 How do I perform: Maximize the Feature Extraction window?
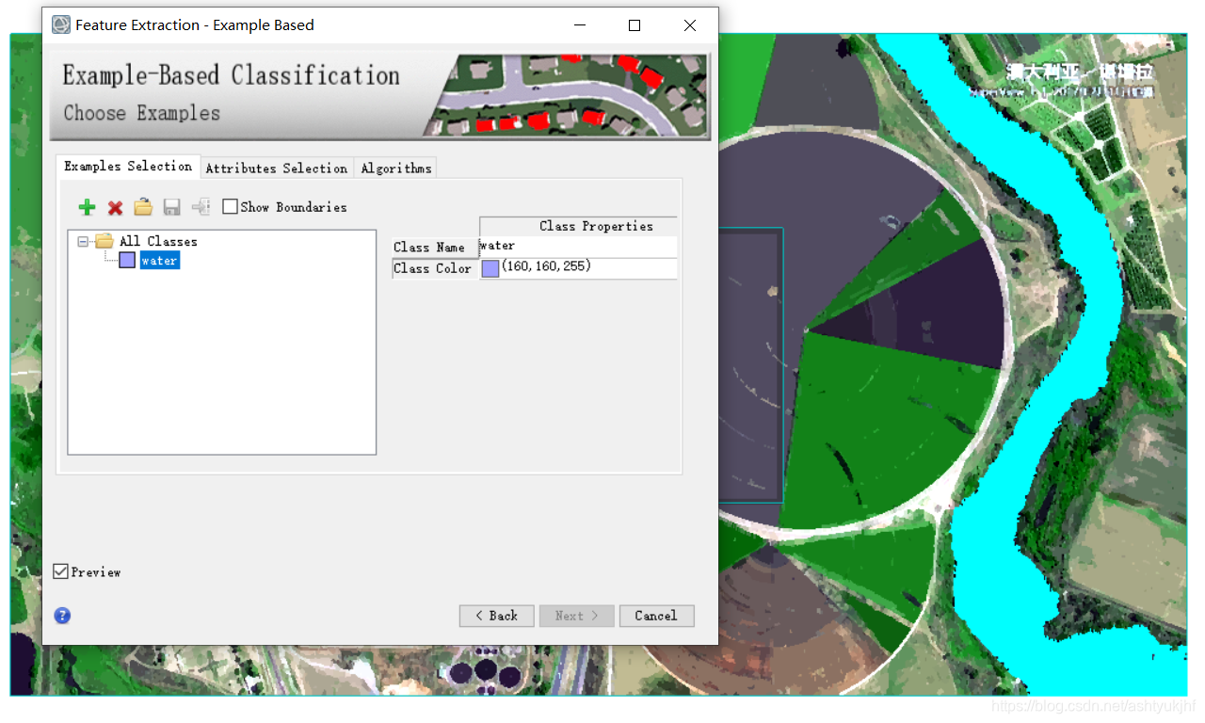[x=635, y=25]
